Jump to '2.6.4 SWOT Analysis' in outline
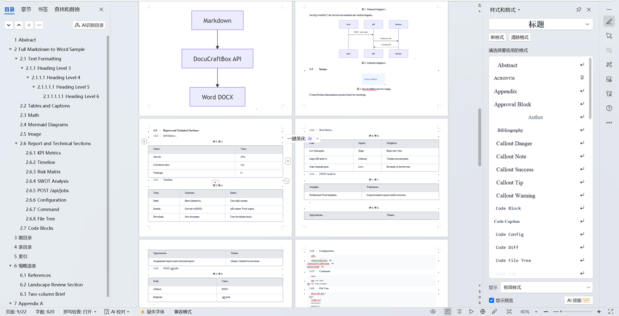 [x=47, y=181]
